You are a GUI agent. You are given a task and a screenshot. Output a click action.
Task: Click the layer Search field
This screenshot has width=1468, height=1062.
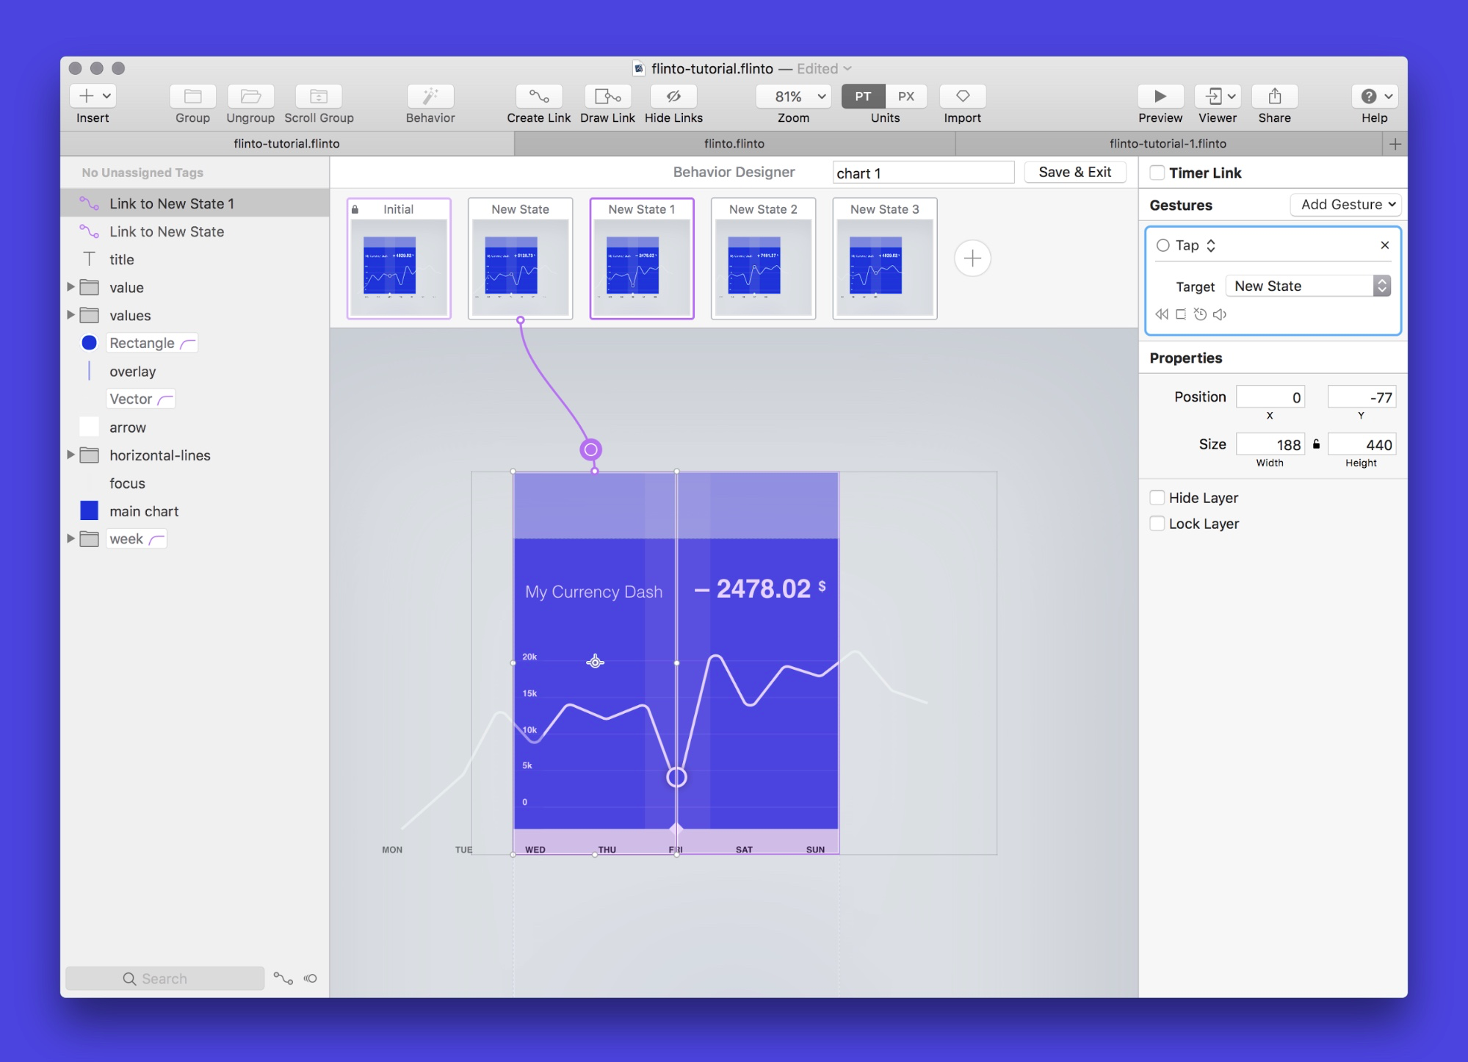(164, 978)
